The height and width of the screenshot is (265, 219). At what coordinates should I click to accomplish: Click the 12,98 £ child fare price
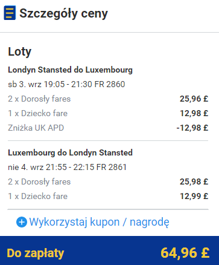tap(194, 113)
